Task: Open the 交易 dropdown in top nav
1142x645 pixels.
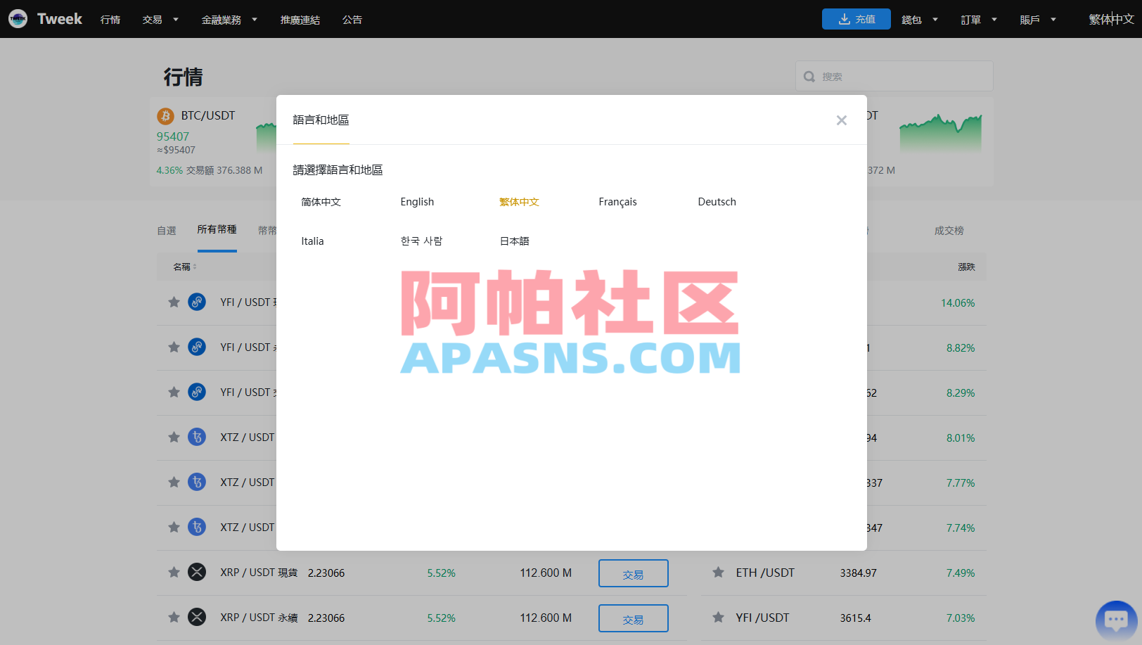Action: [x=160, y=20]
